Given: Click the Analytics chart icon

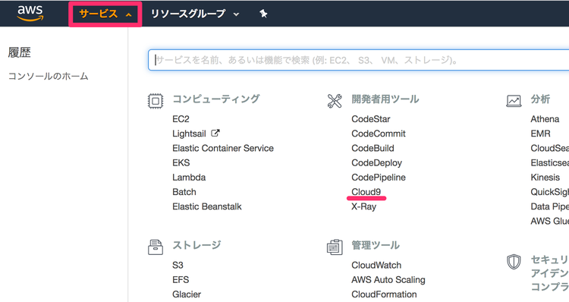Looking at the screenshot, I should (x=514, y=101).
